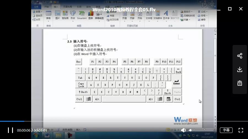The image size is (248, 139).
Task: Pause the video playback
Action: [10, 130]
